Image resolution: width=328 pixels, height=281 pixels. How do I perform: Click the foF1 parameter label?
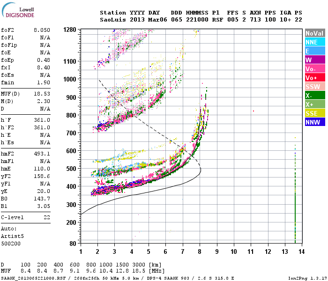point(7,37)
